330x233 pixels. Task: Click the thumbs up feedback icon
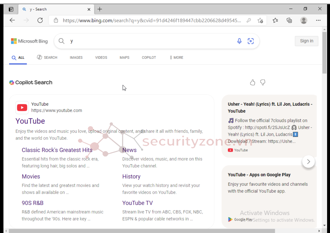click(253, 83)
